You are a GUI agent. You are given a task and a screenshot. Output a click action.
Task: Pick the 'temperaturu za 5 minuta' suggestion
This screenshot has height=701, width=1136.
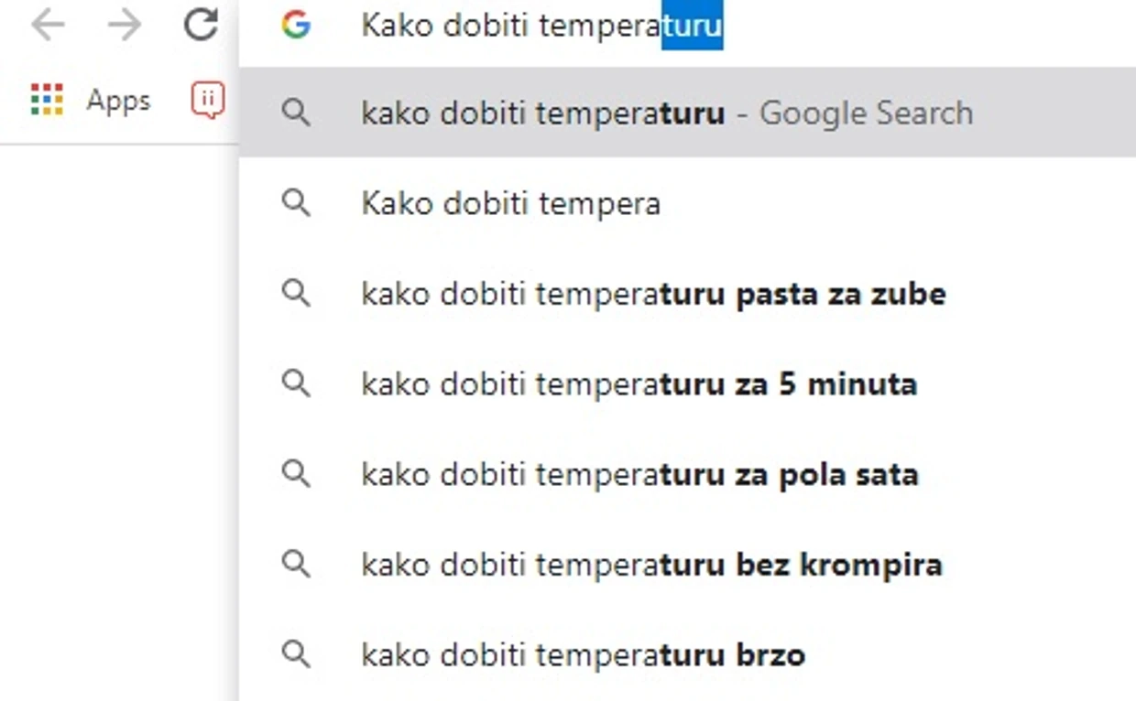(639, 383)
